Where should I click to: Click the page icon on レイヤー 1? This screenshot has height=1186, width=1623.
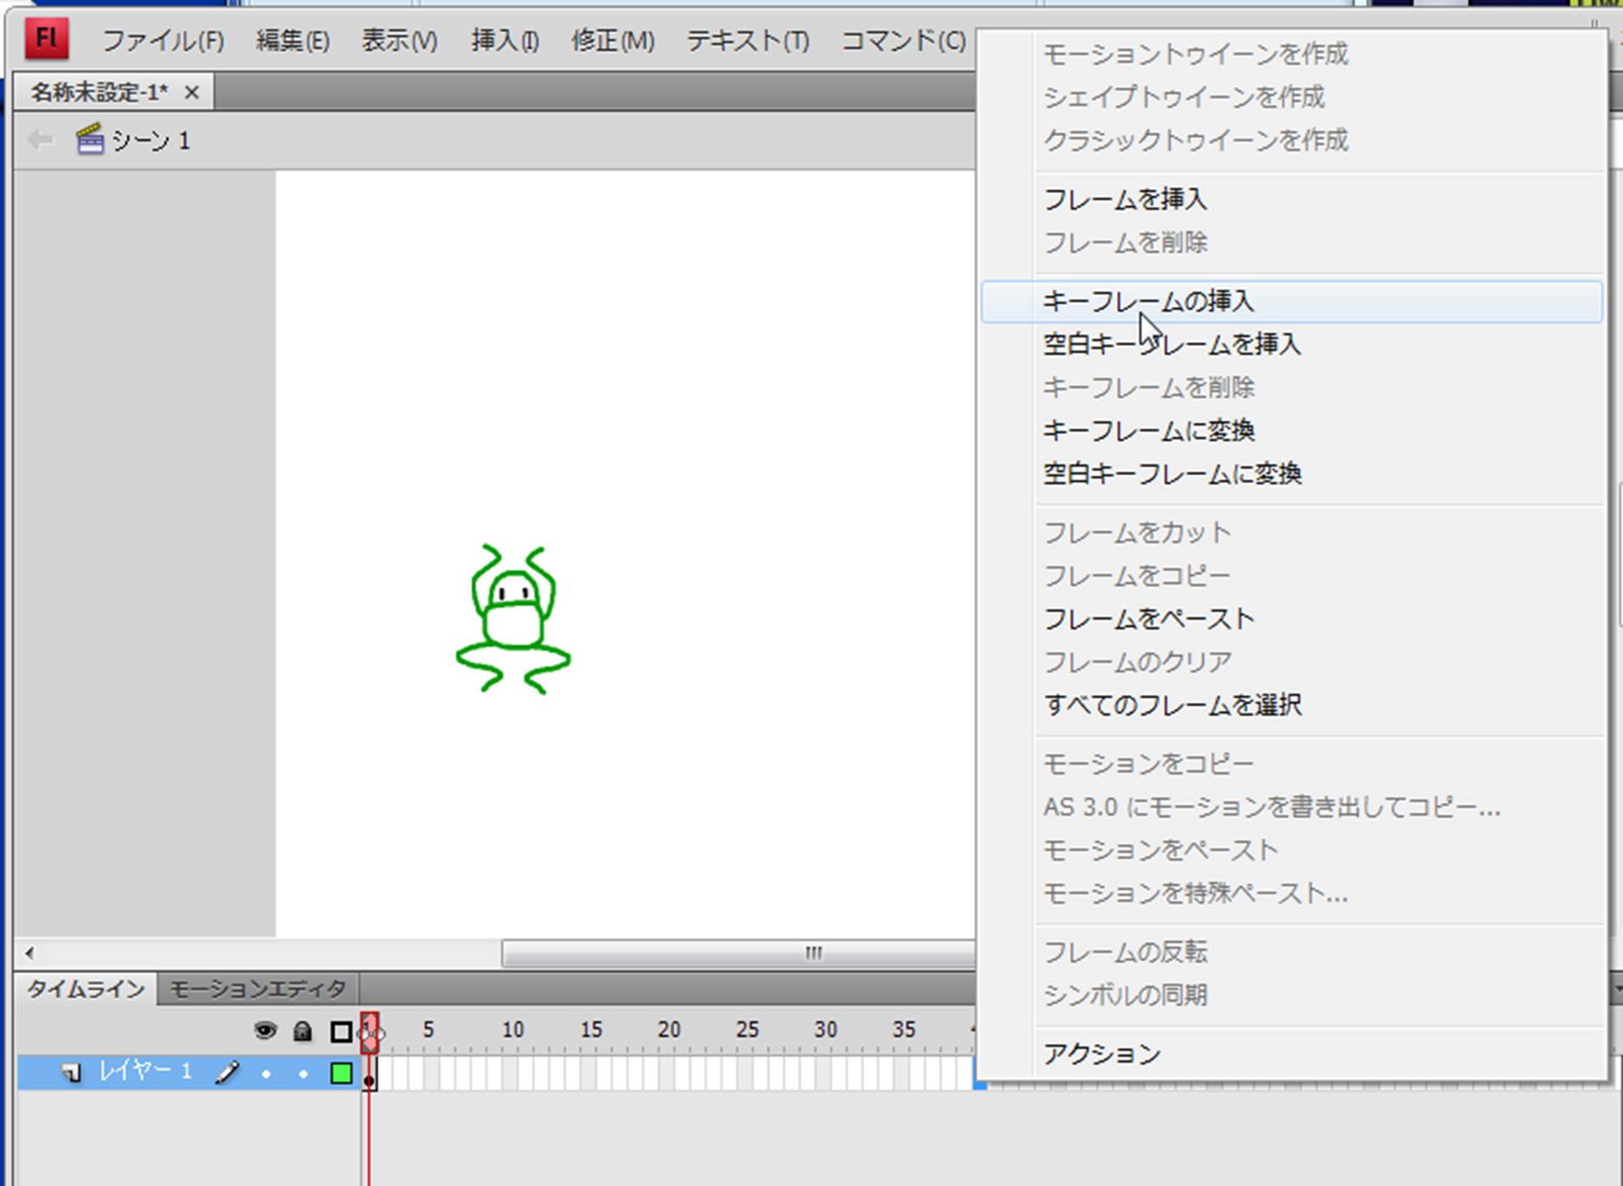pyautogui.click(x=71, y=1073)
